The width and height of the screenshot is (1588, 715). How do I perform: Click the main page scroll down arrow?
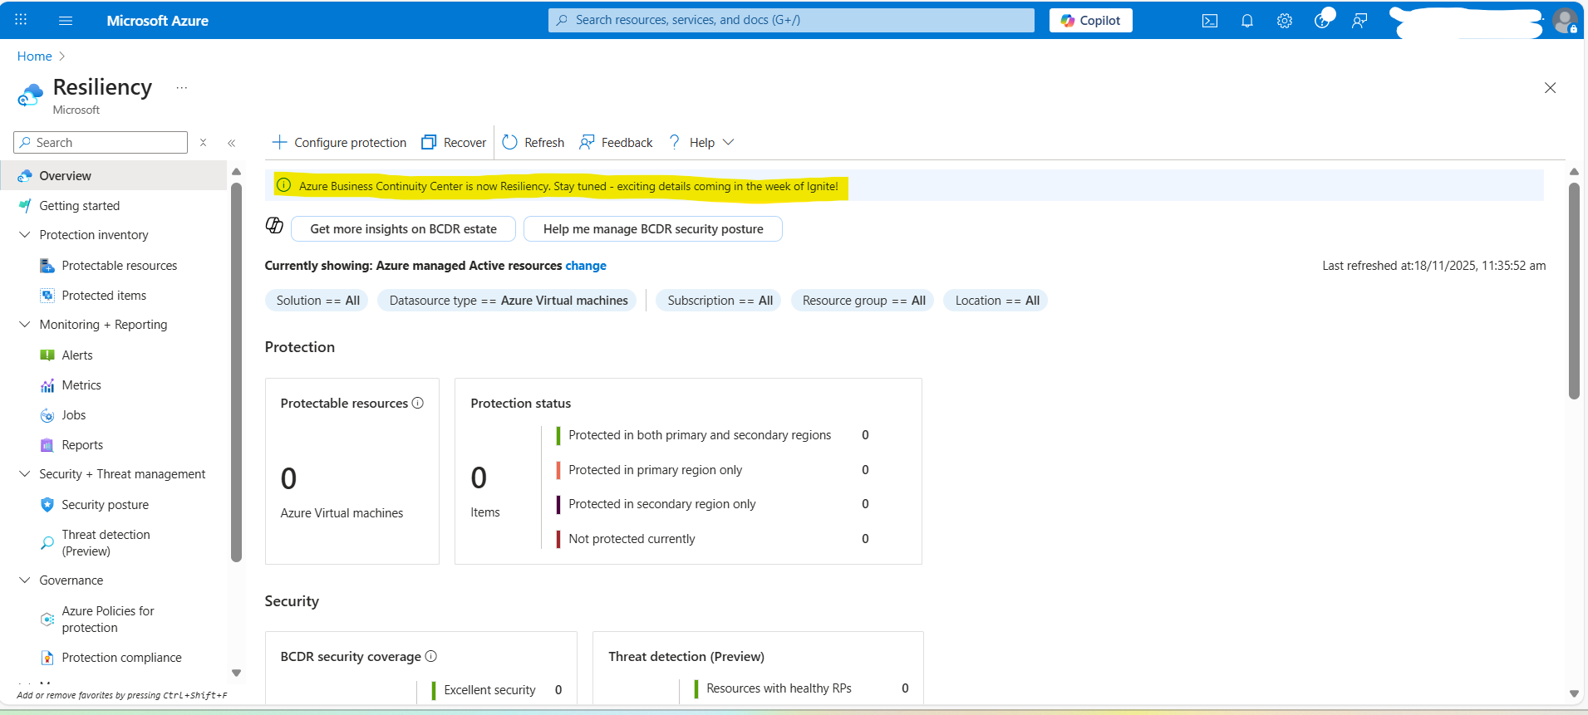pos(1574,693)
